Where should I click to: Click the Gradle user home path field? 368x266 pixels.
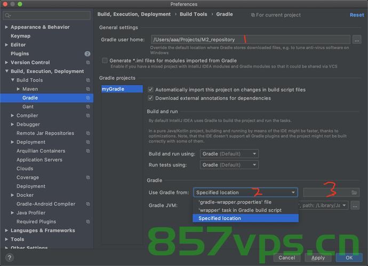point(251,40)
